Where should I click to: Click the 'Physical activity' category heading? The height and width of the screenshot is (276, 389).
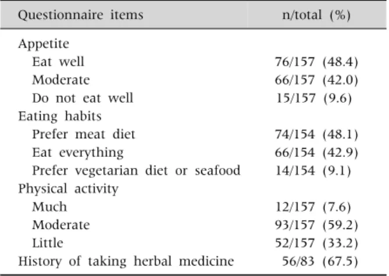click(68, 189)
